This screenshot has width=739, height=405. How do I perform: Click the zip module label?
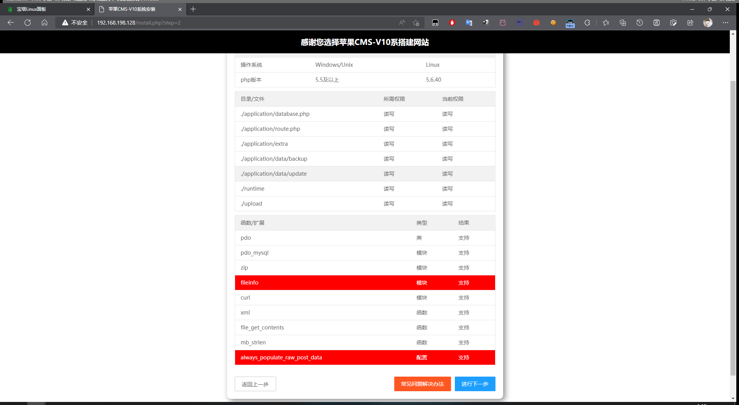pyautogui.click(x=244, y=268)
